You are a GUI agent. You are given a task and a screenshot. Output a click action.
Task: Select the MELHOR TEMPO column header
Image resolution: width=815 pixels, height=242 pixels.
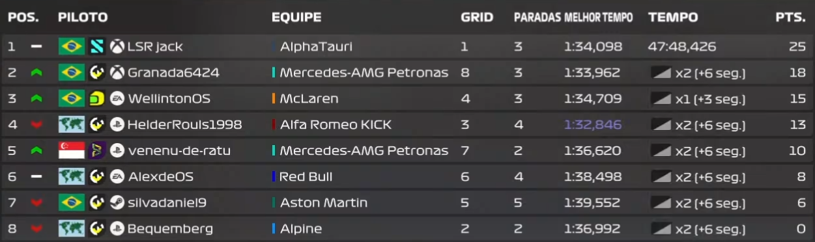pyautogui.click(x=598, y=18)
